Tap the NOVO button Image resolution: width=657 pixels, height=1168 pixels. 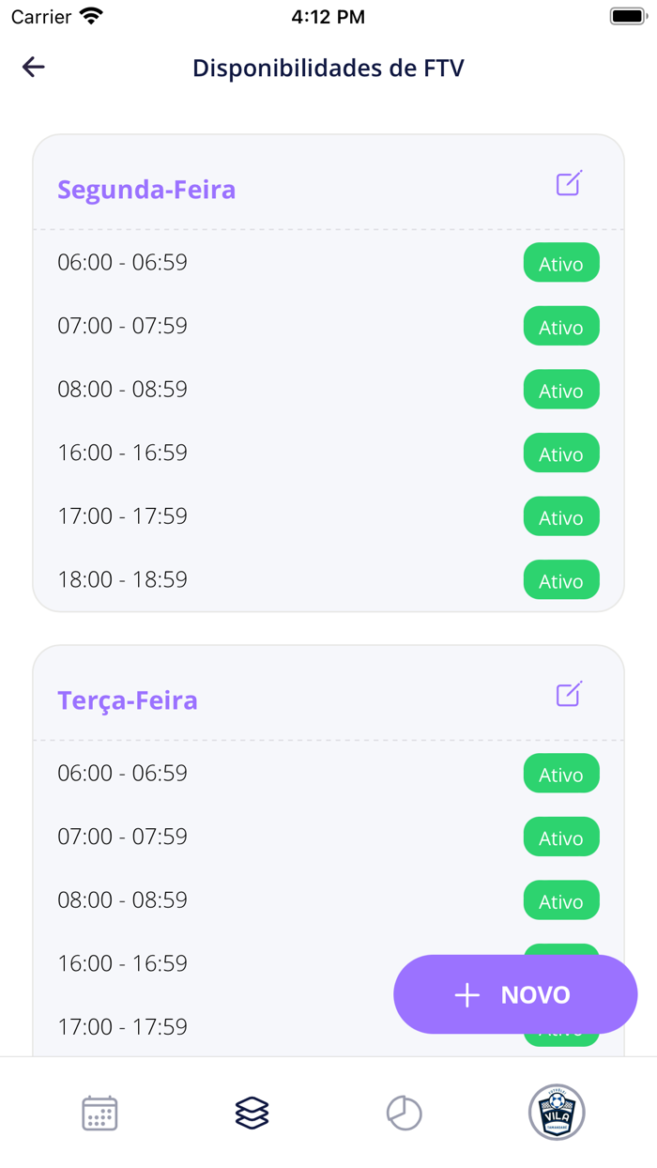coord(514,994)
